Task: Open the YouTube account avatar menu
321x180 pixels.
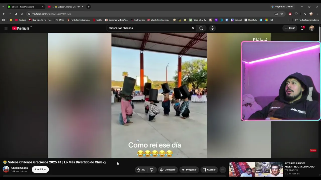Action: point(312,28)
